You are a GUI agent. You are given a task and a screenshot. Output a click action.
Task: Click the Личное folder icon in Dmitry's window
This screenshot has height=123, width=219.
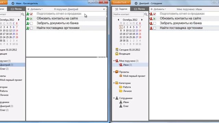point(121,91)
